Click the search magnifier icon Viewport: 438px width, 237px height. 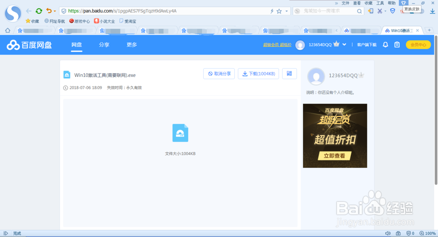pyautogui.click(x=360, y=11)
